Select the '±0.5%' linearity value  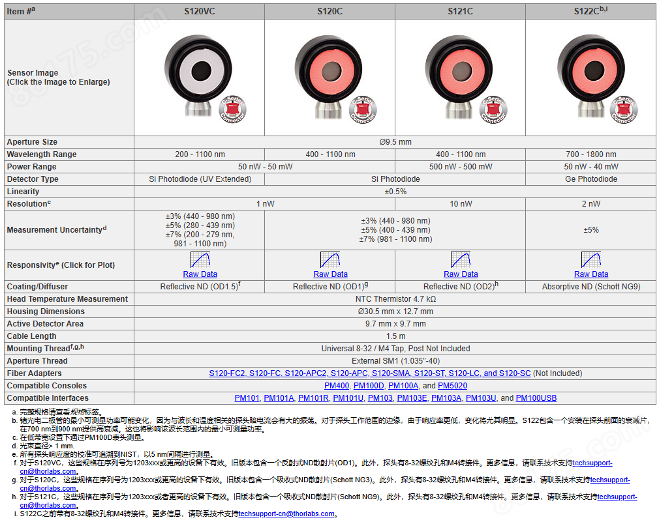tap(395, 192)
